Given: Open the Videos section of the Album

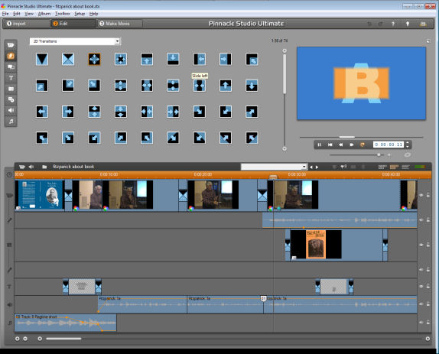Looking at the screenshot, I should coord(11,45).
